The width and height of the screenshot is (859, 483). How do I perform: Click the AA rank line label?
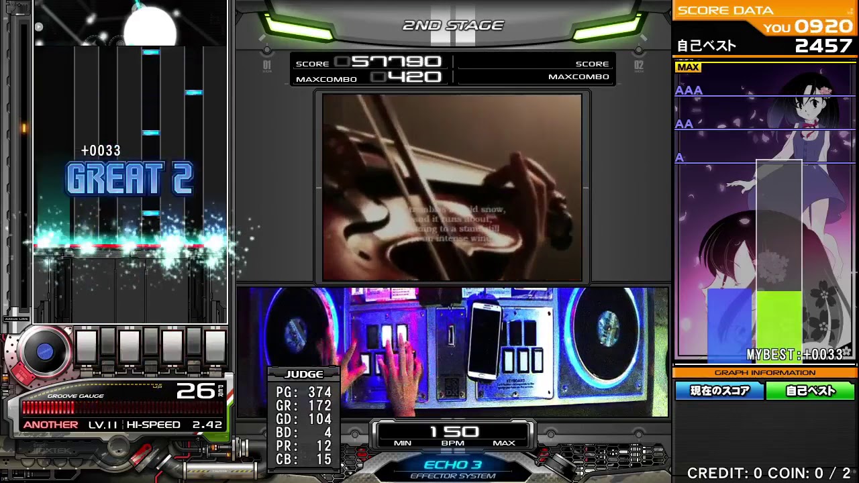(684, 124)
